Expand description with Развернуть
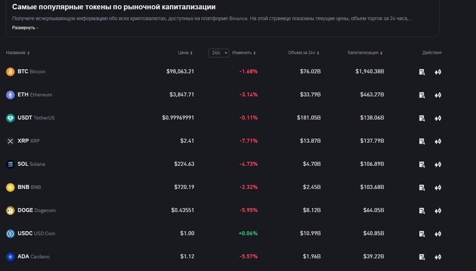The height and width of the screenshot is (271, 476). pyautogui.click(x=25, y=28)
